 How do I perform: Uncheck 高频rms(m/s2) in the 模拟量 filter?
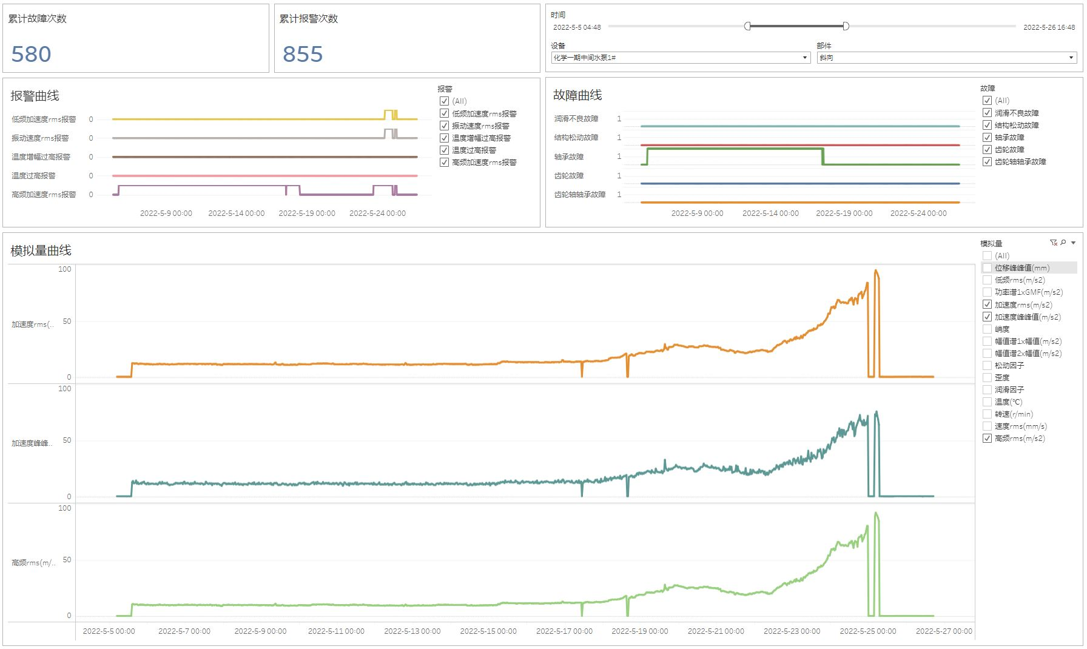pos(987,438)
